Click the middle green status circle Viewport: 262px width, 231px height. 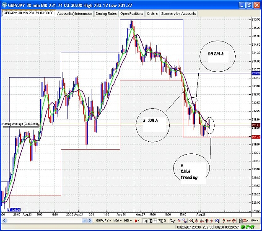[248, 227]
